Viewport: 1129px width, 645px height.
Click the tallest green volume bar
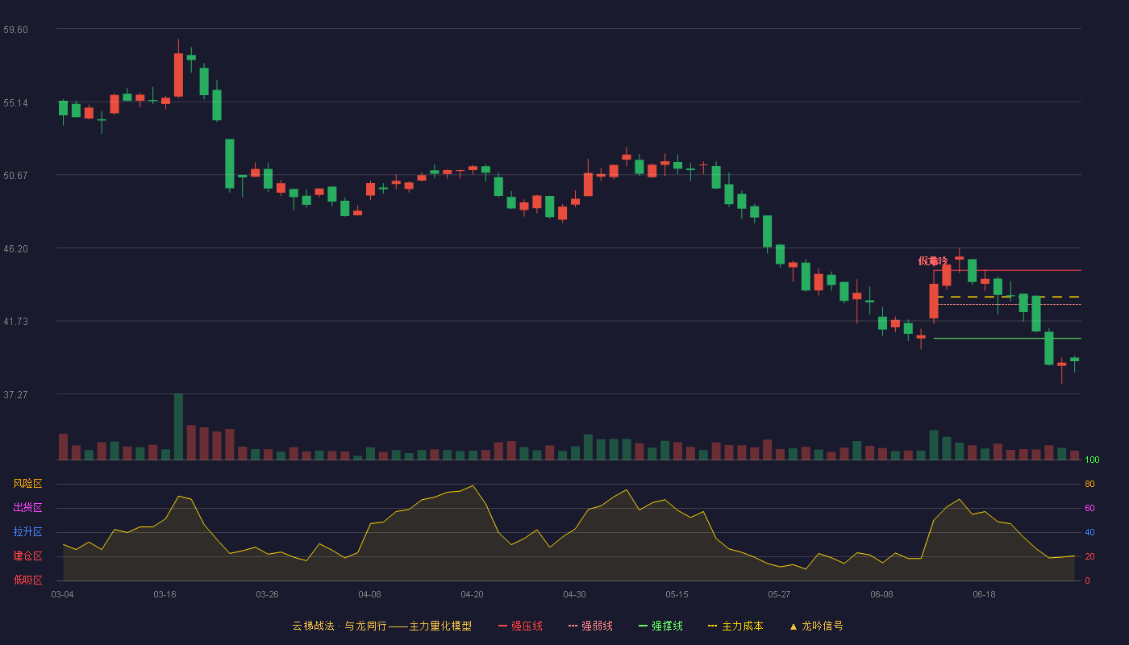[178, 427]
